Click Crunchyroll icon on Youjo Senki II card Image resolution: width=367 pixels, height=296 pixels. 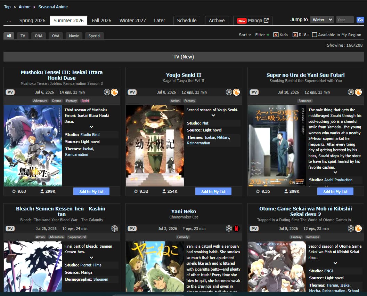[x=236, y=92]
